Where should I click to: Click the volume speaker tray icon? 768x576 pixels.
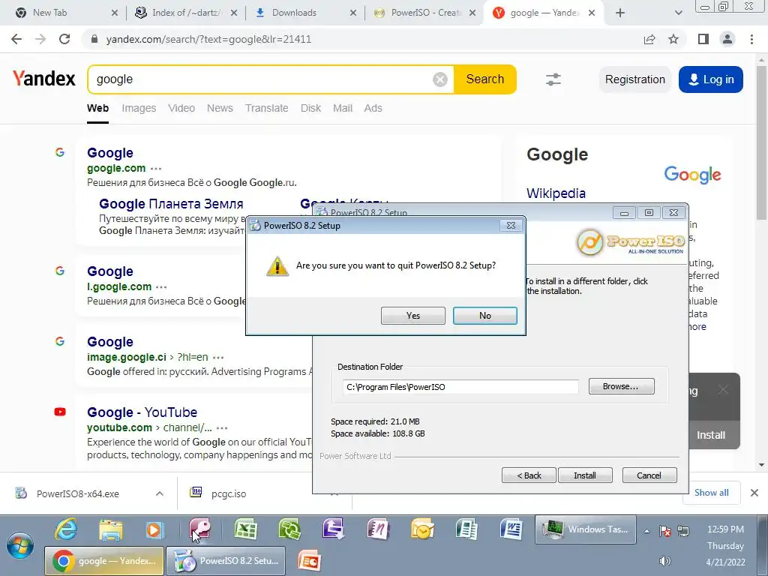tap(664, 561)
